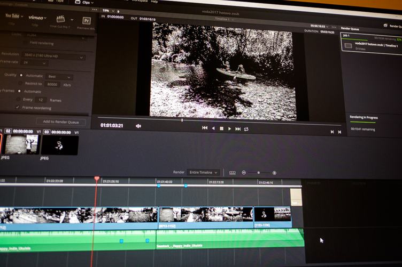
Task: Open the Workspace menu
Action: [x=140, y=1]
